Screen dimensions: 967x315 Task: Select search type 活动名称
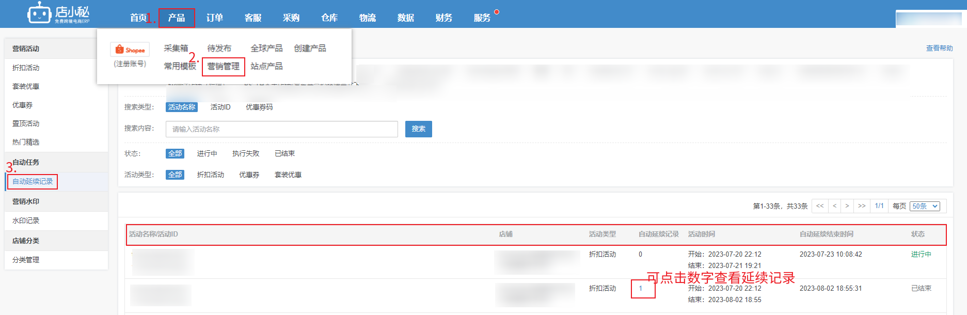tap(182, 107)
